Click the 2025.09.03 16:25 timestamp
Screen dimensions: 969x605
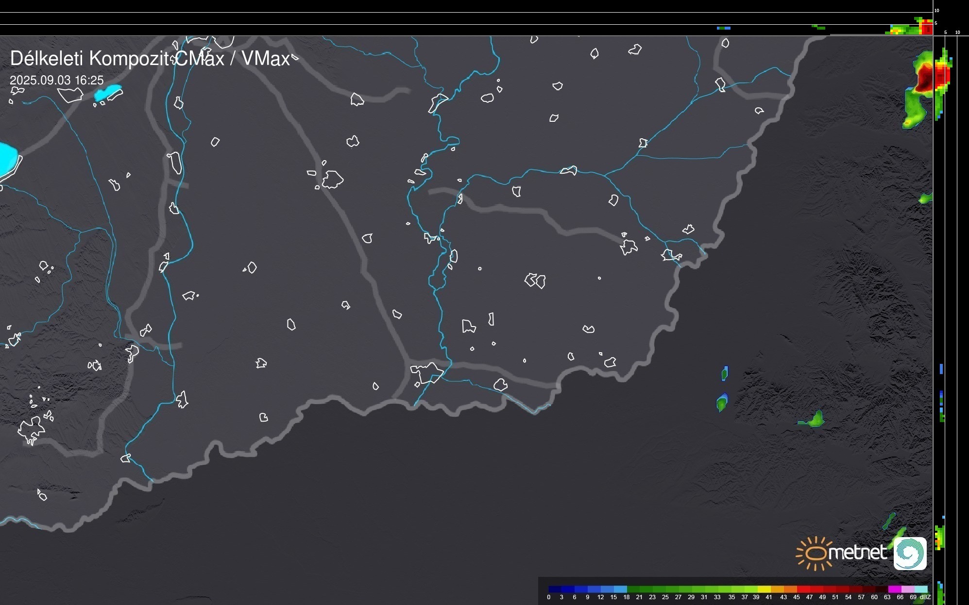point(57,81)
